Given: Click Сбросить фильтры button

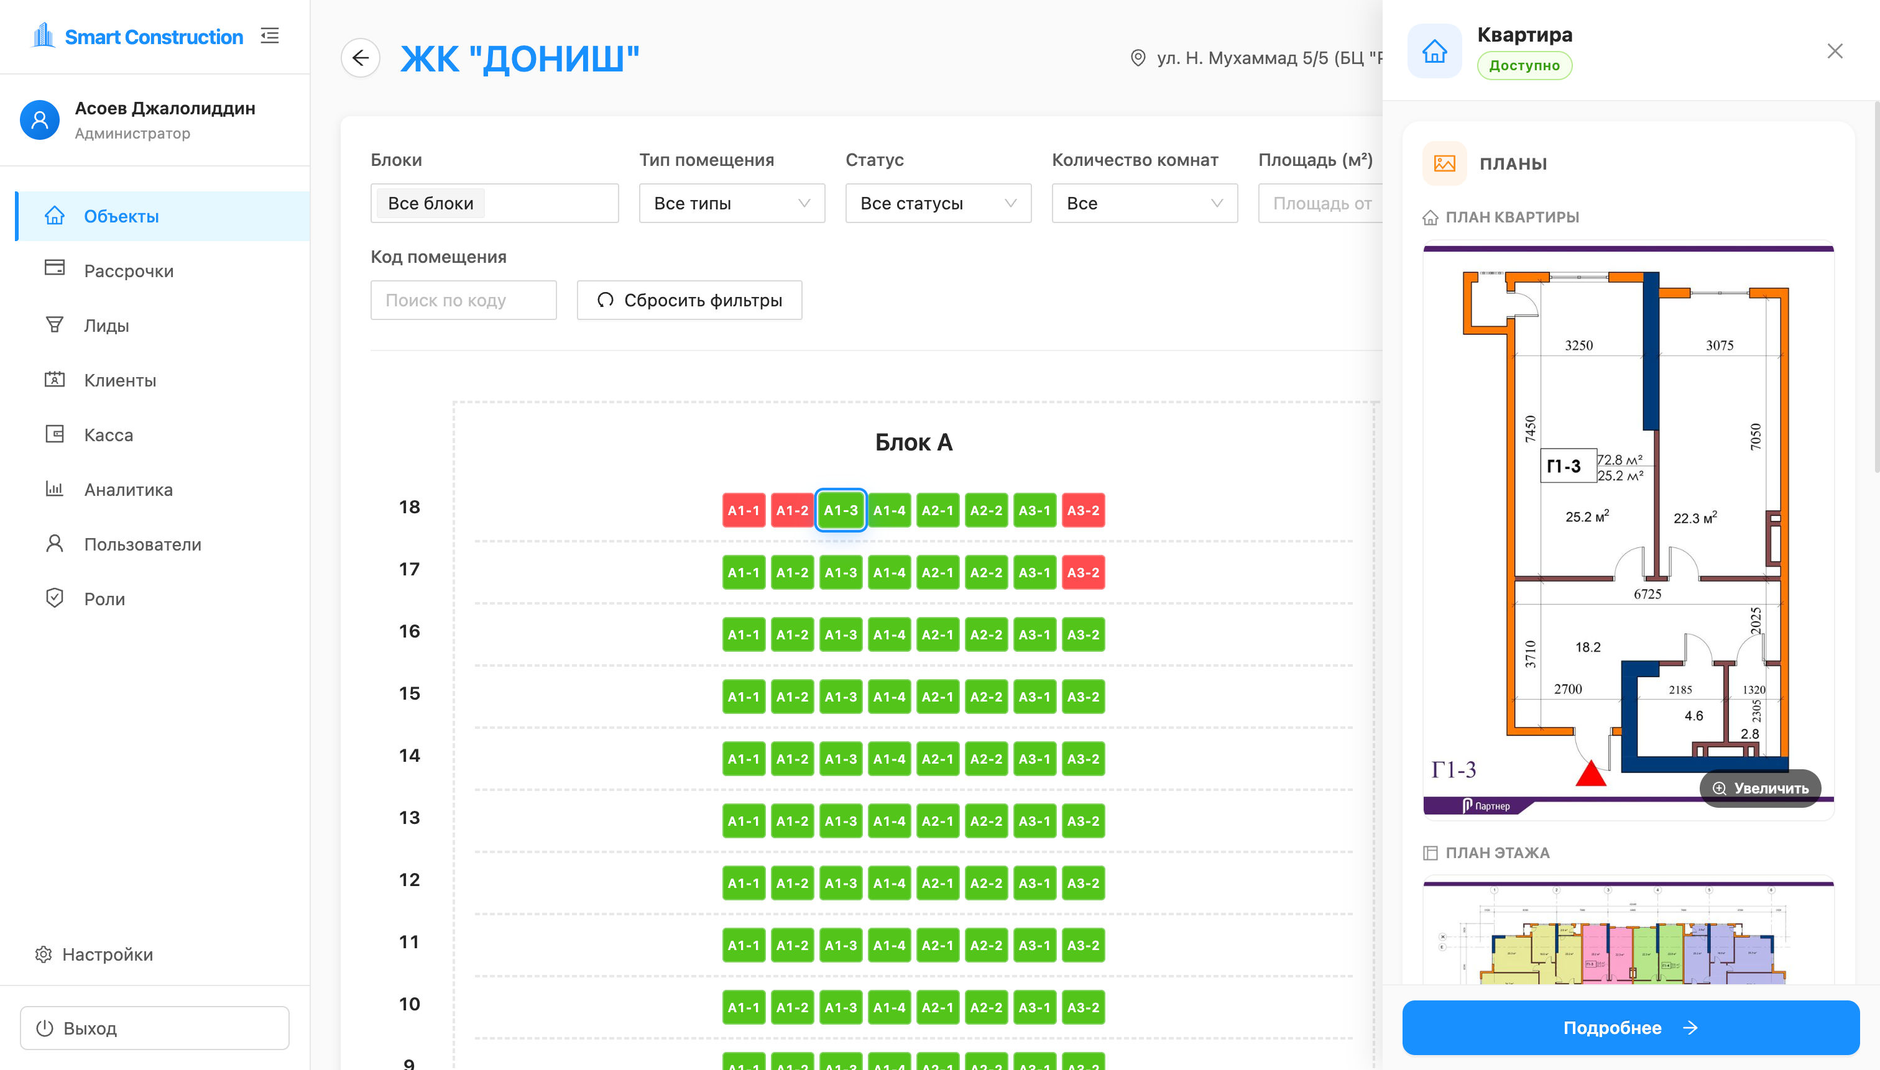Looking at the screenshot, I should point(689,300).
